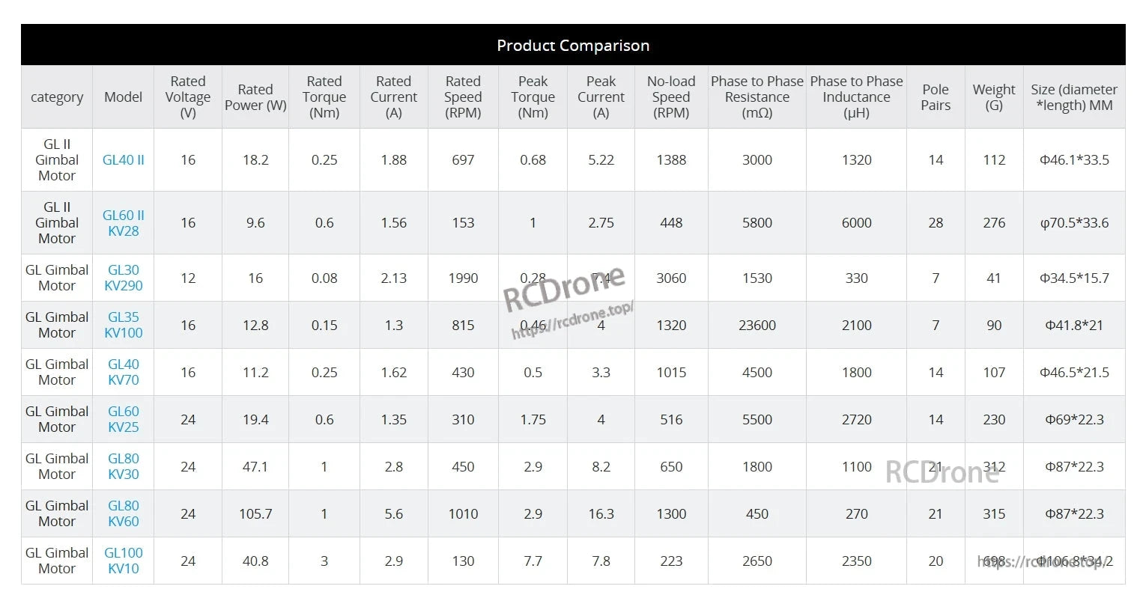Follow the GL35 KV100 model link
Screen dimensions: 1134x595
coord(124,325)
